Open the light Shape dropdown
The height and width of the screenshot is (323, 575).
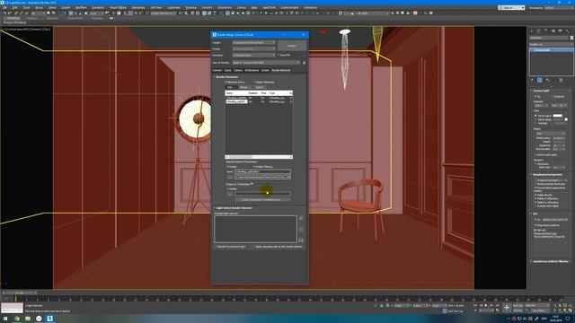pos(550,134)
